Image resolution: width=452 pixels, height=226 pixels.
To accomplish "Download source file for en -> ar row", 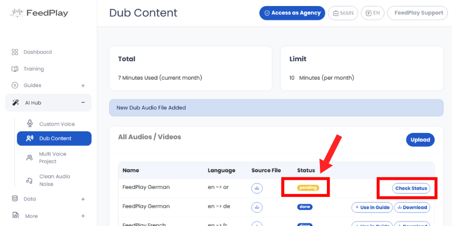I will [257, 188].
